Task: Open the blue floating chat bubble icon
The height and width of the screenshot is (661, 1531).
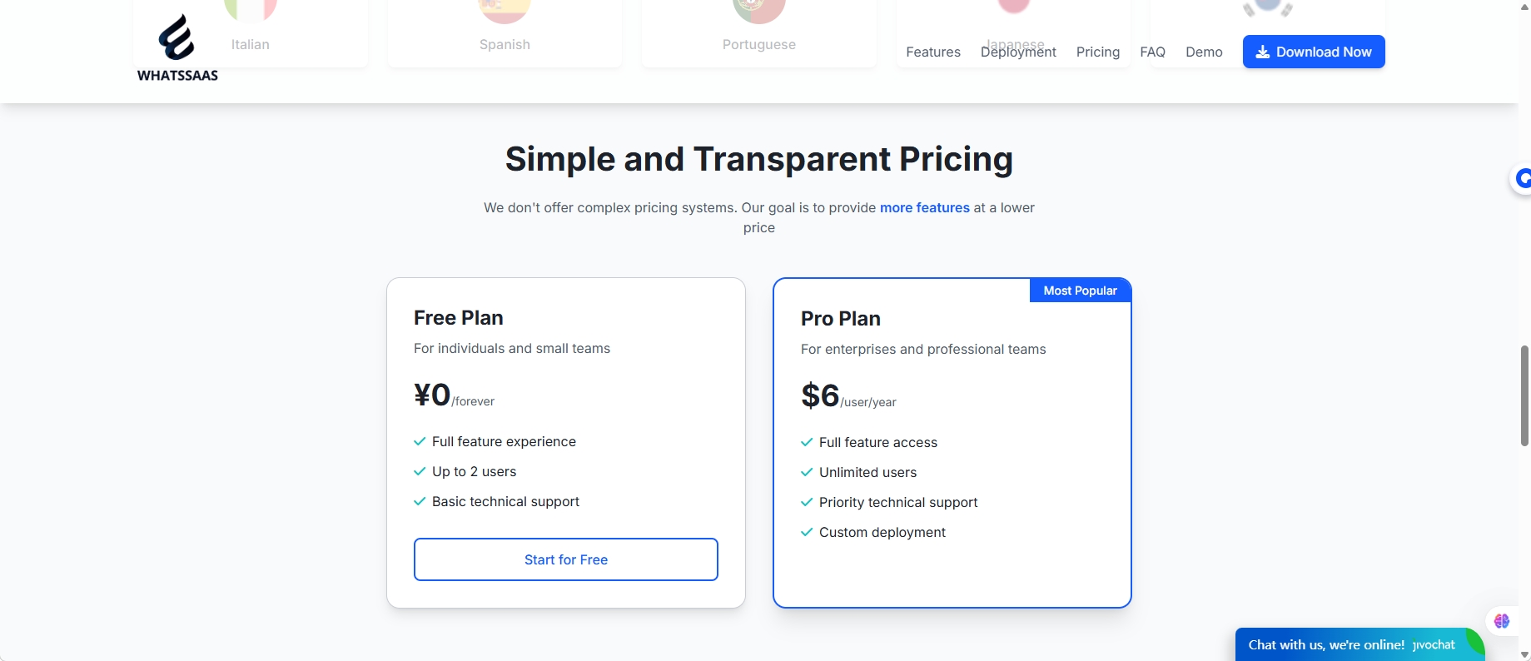Action: 1522,178
